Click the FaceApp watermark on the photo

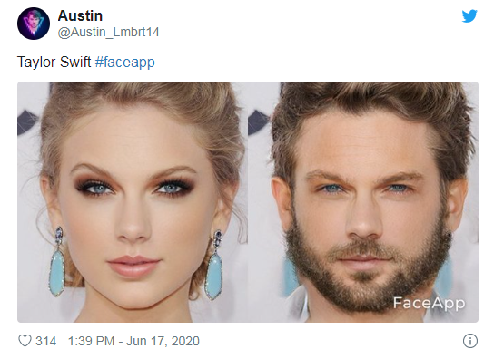point(429,303)
